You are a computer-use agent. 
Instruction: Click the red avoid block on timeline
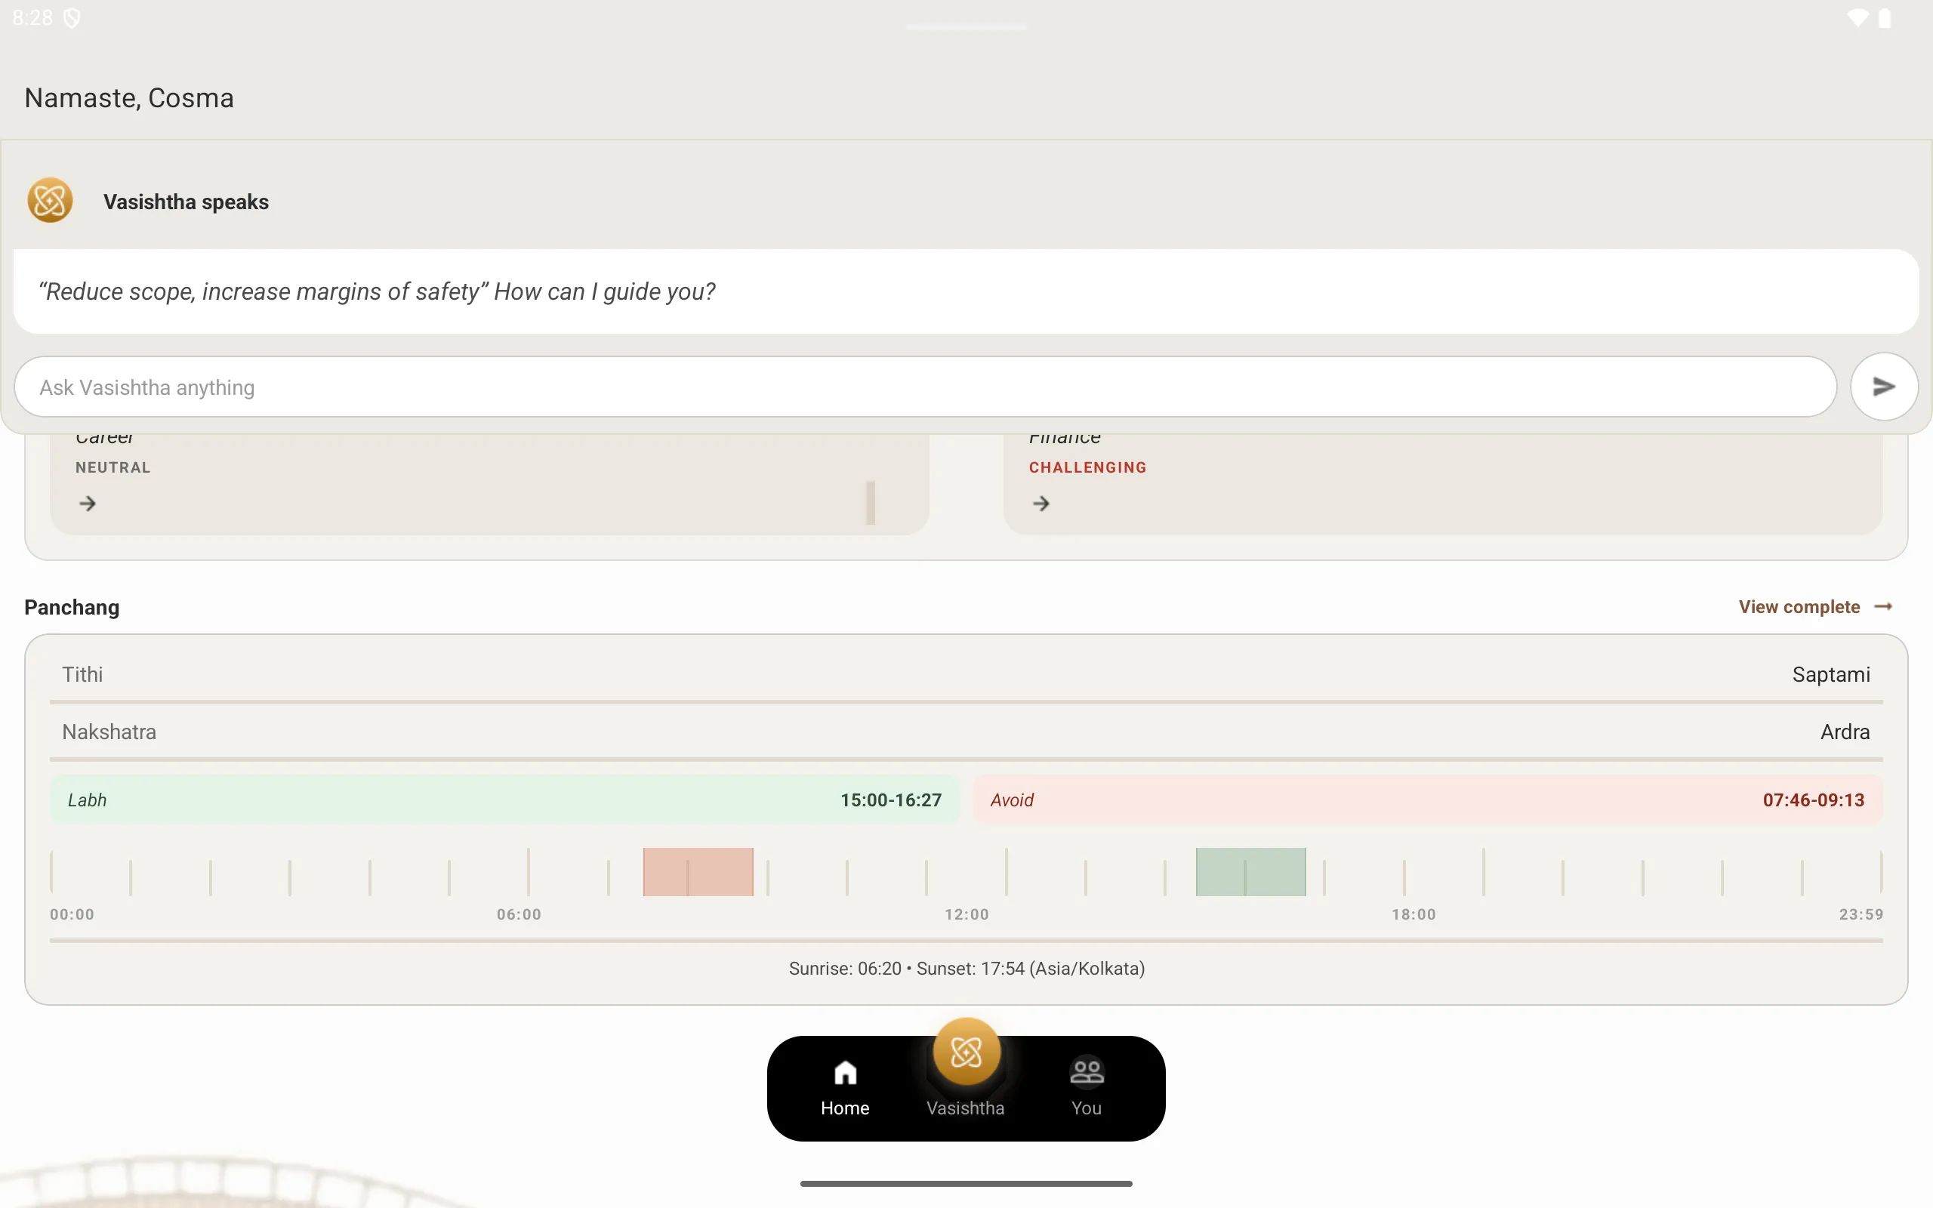[x=698, y=871]
